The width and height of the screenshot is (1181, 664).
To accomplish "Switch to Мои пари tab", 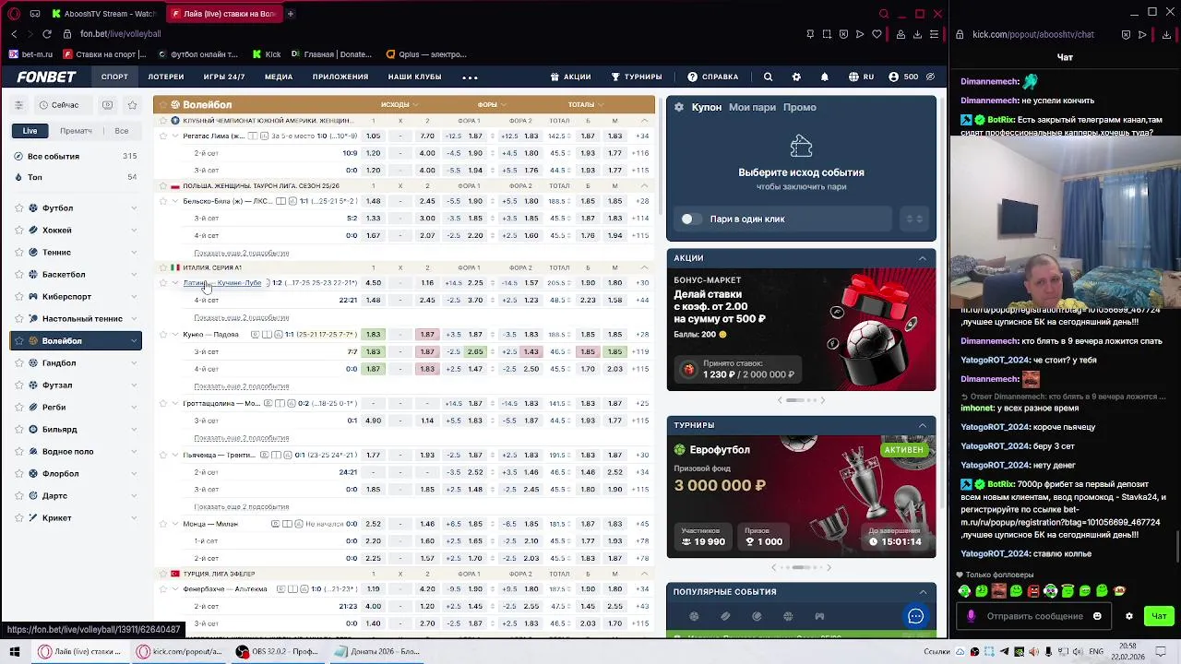I will pyautogui.click(x=752, y=107).
